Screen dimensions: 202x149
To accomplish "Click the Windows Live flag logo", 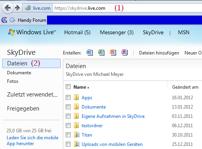I will (11, 32).
